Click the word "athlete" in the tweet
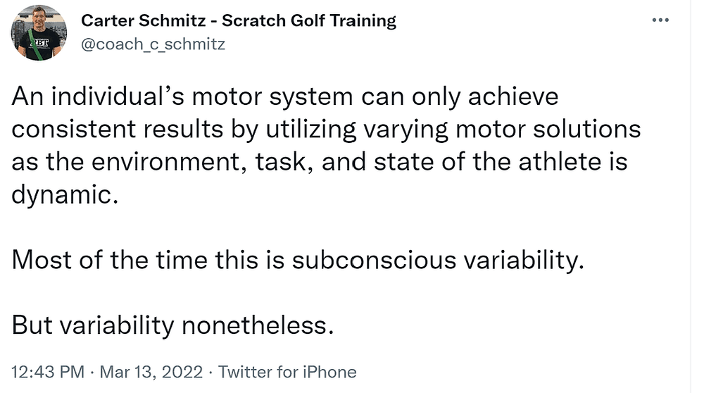Viewport: 704px width, 393px height. click(x=560, y=162)
